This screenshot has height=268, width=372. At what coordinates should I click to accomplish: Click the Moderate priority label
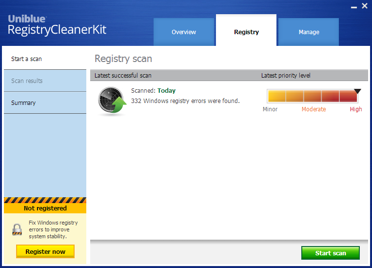(313, 109)
